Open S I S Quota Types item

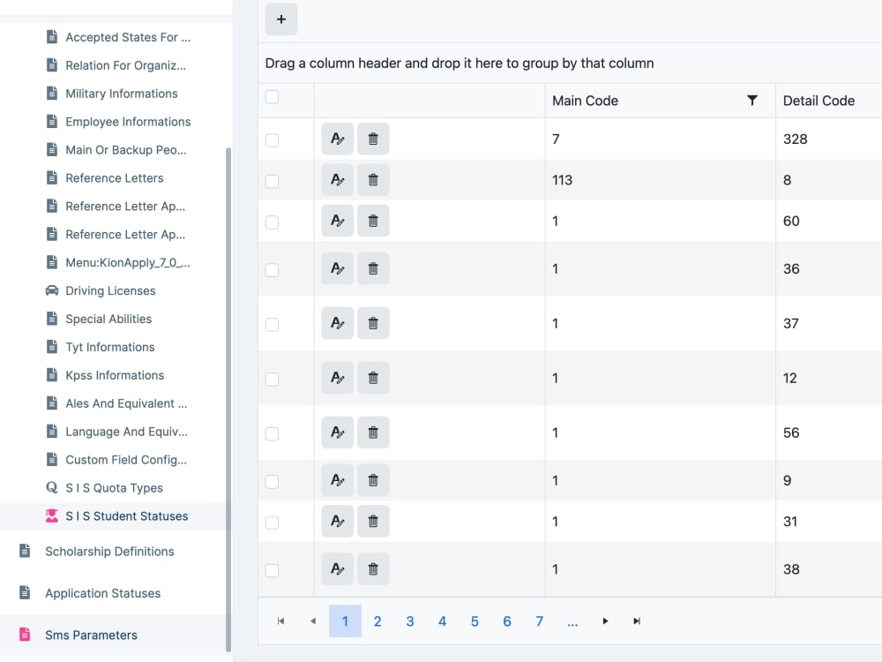click(114, 487)
